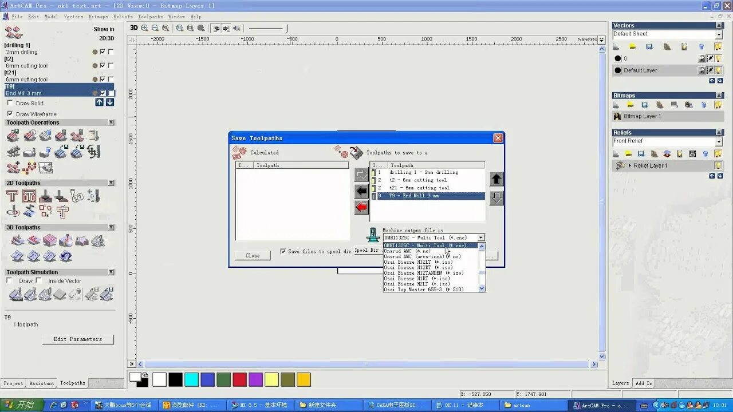
Task: Collapse the Toolpath Operations section
Action: pos(111,122)
